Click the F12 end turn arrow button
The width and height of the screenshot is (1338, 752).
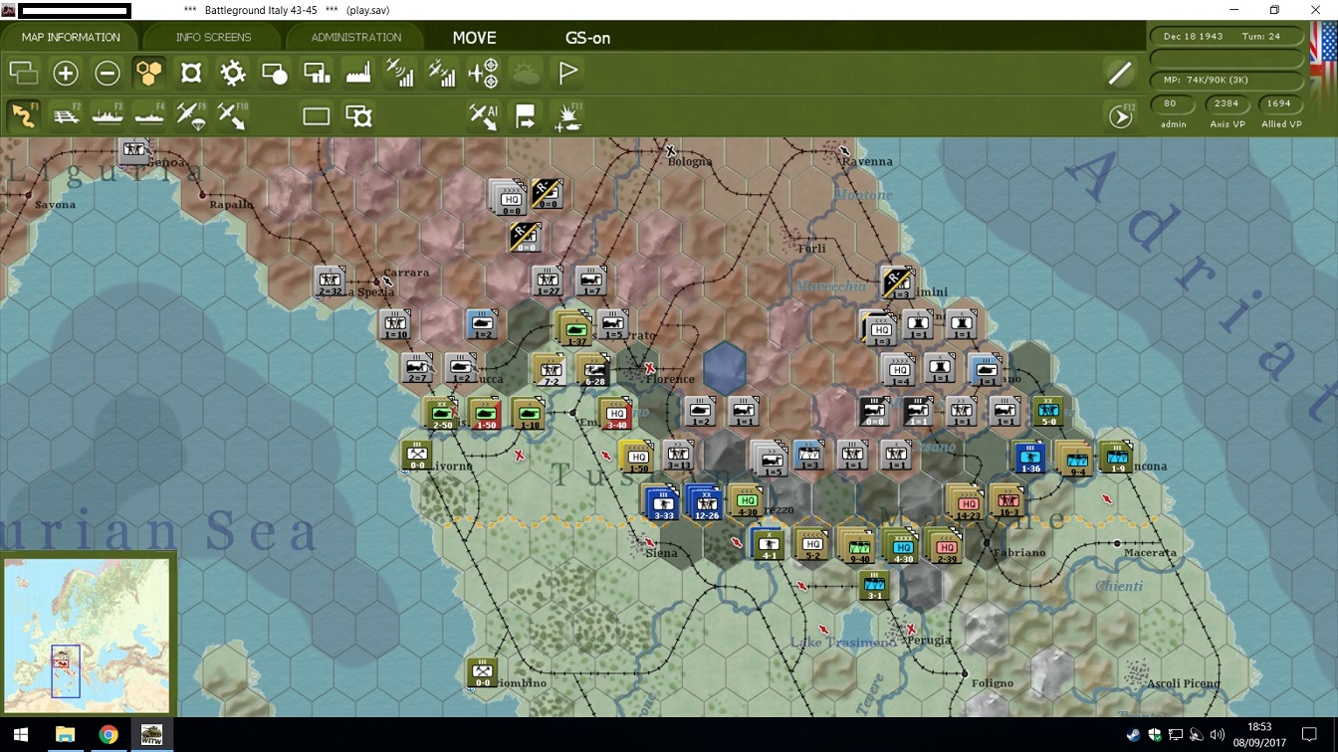(1121, 115)
